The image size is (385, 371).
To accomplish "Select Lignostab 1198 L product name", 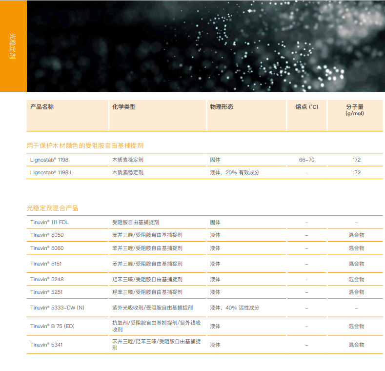I will point(52,172).
